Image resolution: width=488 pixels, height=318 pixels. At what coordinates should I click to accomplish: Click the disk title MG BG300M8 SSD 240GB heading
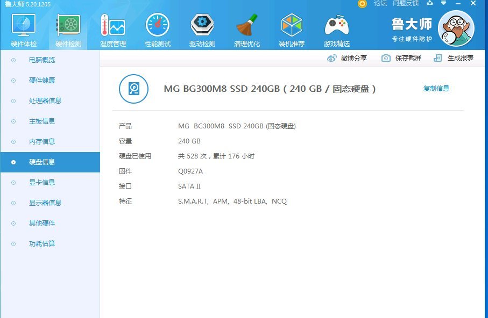tap(270, 89)
